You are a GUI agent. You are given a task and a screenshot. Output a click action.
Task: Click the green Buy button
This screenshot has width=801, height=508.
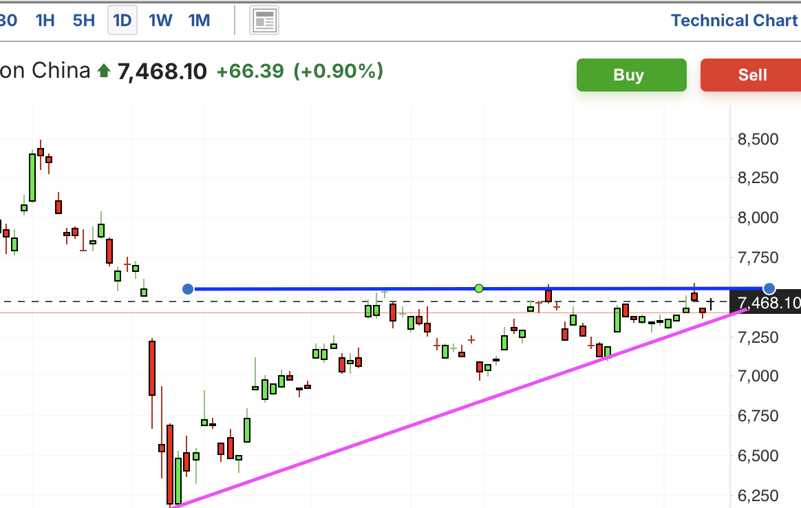[632, 75]
